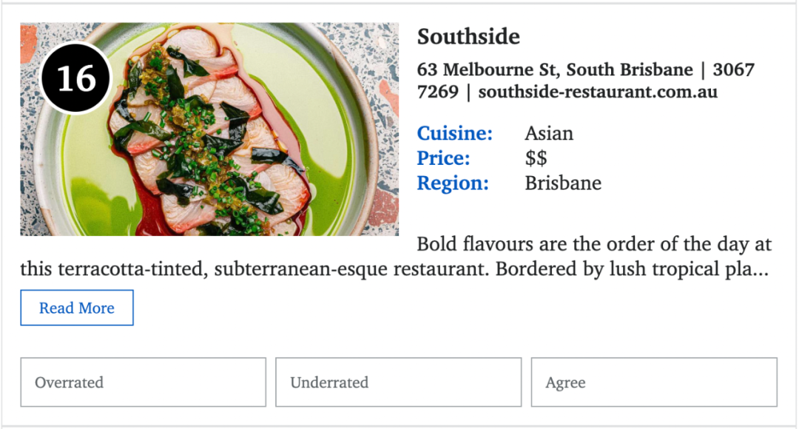Click the Price label
Viewport: 799px width, 429px height.
point(443,158)
